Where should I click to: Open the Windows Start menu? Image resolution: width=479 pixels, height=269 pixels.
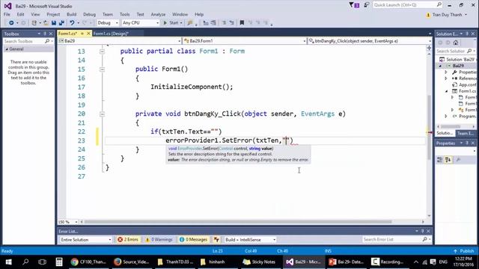8,262
